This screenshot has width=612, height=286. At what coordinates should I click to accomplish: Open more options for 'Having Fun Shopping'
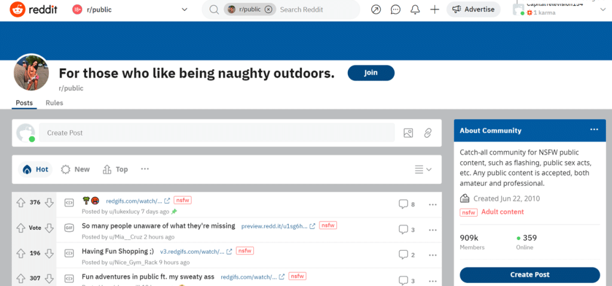pos(433,255)
